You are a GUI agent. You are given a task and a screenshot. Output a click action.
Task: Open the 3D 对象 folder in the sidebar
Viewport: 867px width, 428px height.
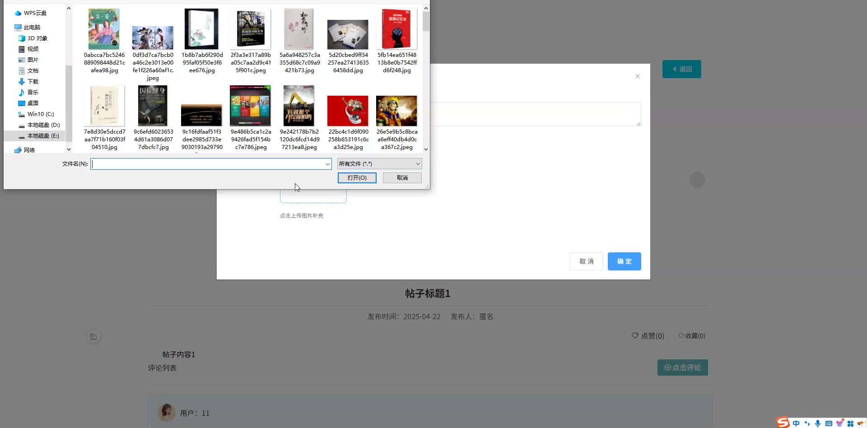33,38
